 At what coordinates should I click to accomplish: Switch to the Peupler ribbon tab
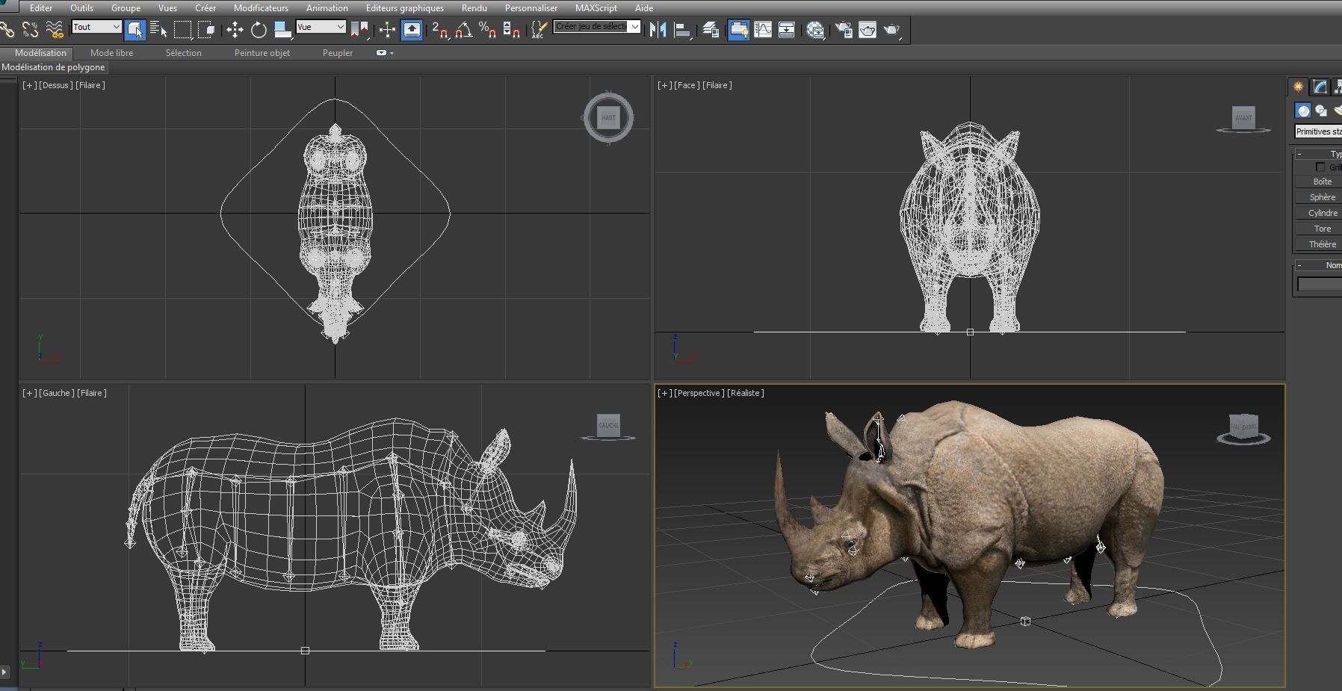click(x=338, y=53)
